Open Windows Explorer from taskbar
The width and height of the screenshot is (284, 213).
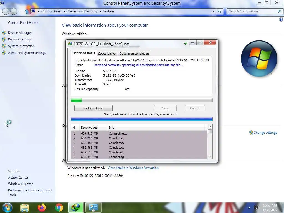(x=25, y=207)
